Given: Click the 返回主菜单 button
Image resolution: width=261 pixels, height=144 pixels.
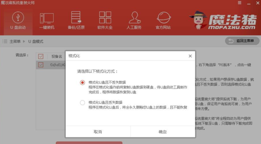Looking at the screenshot, I should 242,41.
